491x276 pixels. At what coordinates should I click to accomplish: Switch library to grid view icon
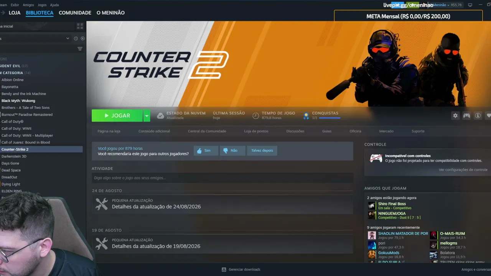pyautogui.click(x=80, y=26)
